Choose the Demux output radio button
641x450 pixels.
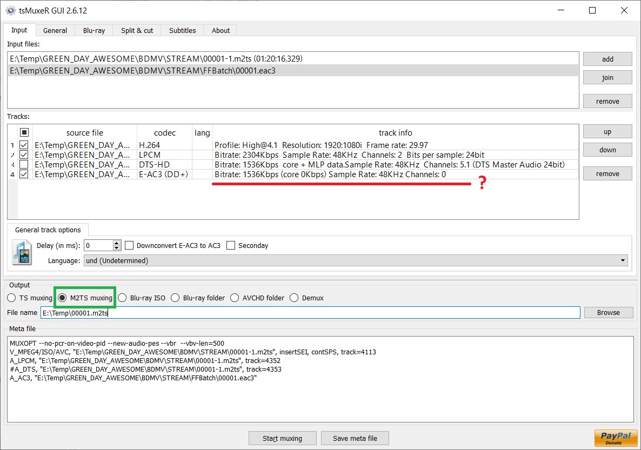point(294,298)
